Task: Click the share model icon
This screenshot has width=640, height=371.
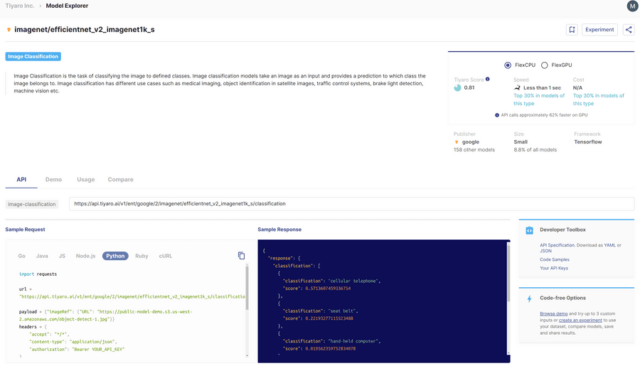Action: pos(629,30)
